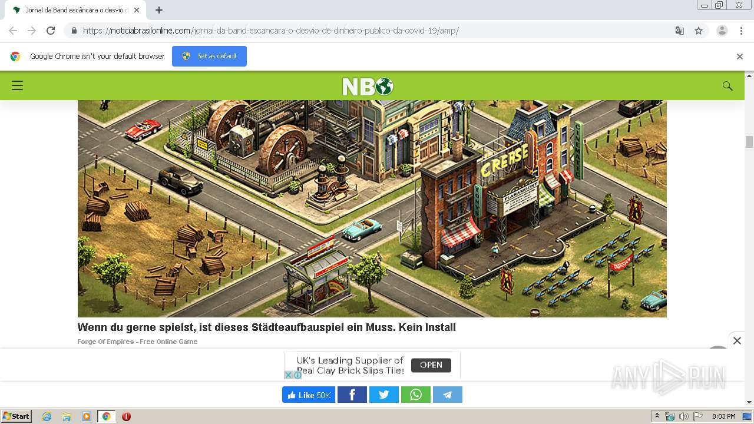Open the Clay Brick Slips ad text
Viewport: 754px width, 424px height.
coord(350,365)
